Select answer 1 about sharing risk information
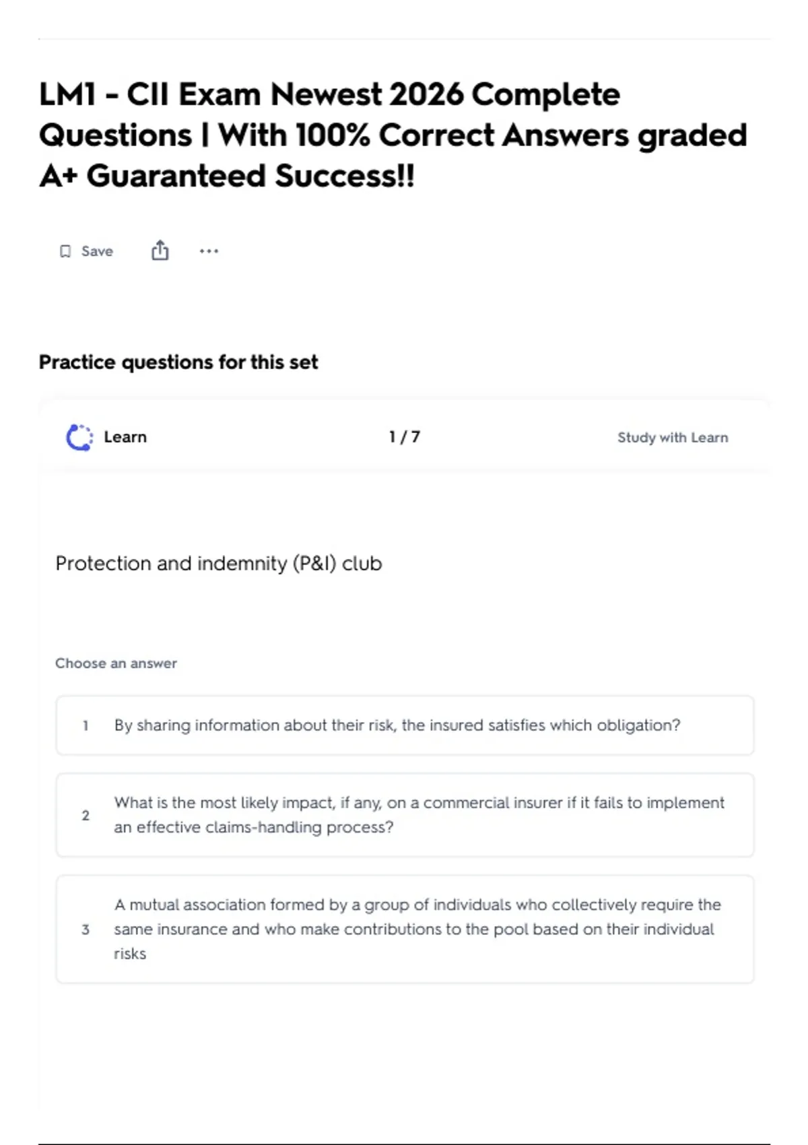This screenshot has height=1145, width=808. [405, 725]
